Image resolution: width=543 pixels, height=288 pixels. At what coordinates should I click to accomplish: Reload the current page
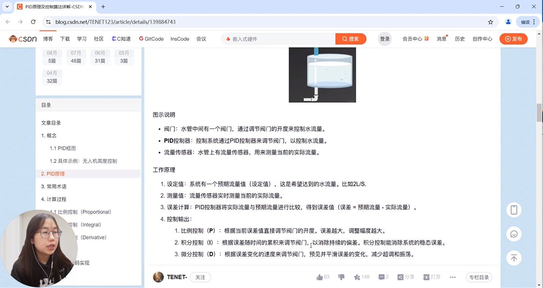[x=33, y=22]
